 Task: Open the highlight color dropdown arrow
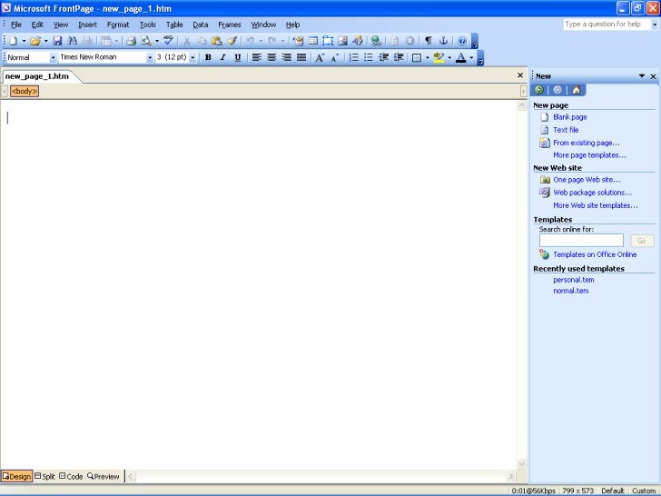tap(449, 58)
